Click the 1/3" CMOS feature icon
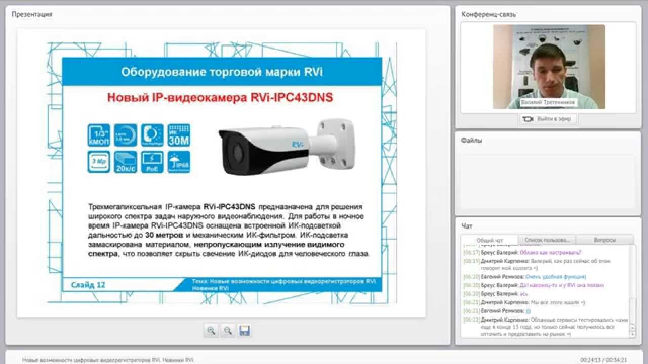648x364 pixels. point(99,135)
